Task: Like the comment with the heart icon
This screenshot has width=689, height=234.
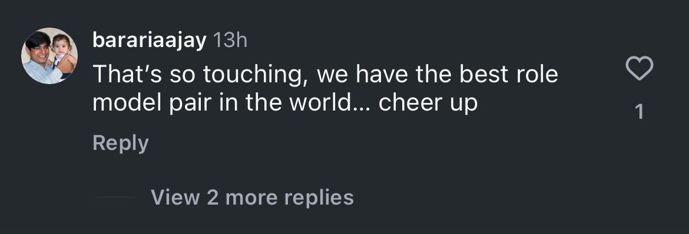Action: click(x=640, y=69)
